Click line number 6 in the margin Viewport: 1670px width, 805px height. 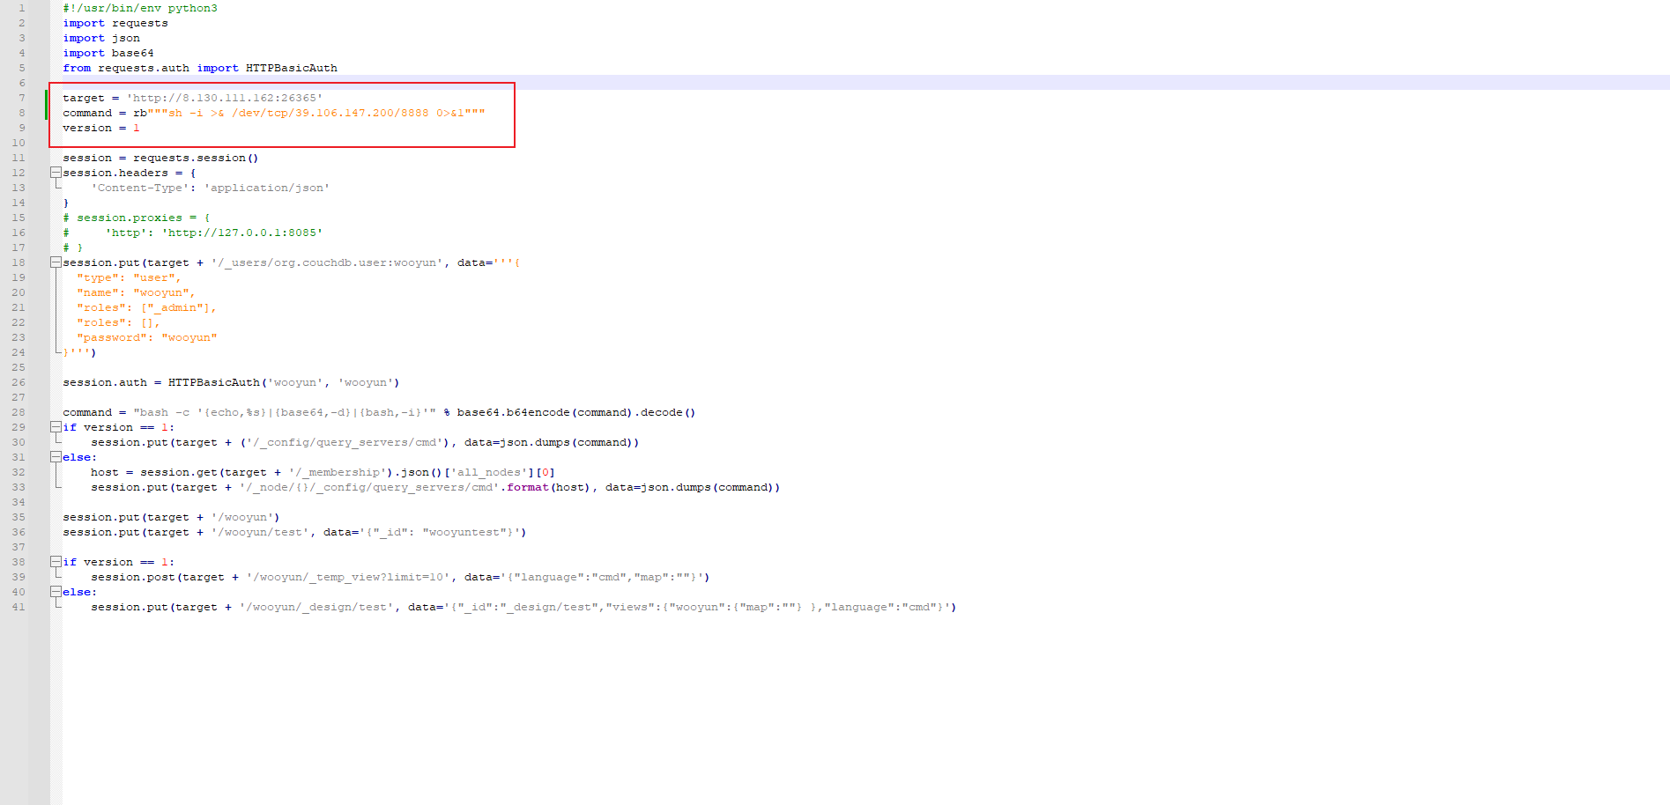pyautogui.click(x=22, y=83)
